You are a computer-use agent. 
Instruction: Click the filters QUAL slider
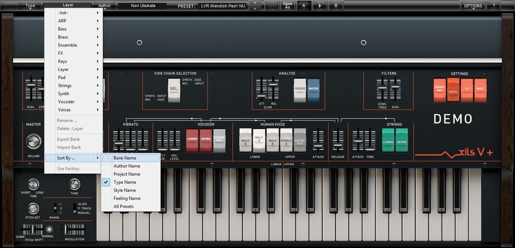coord(395,89)
